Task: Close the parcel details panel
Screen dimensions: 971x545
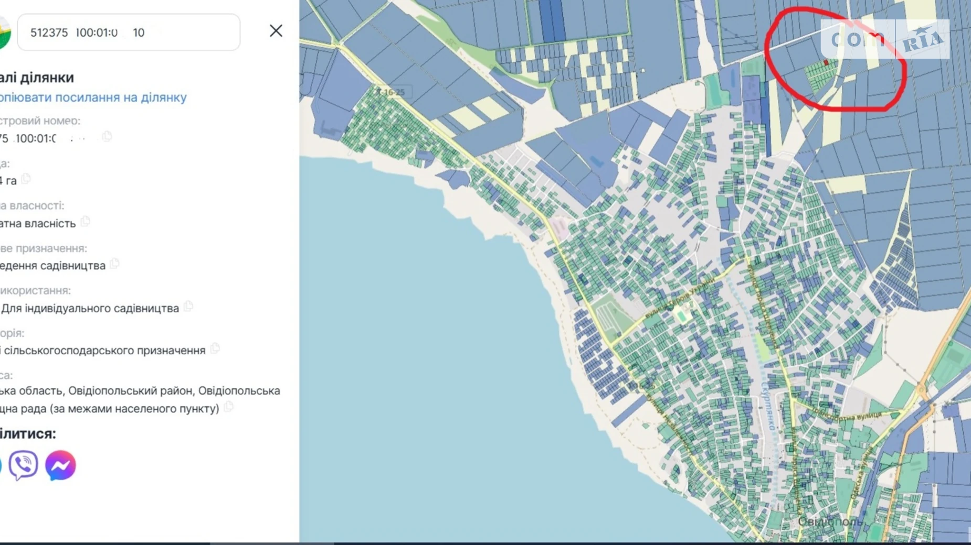Action: click(x=276, y=31)
